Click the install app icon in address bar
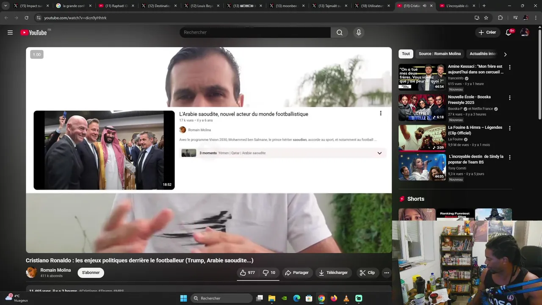Image resolution: width=542 pixels, height=305 pixels. [477, 18]
